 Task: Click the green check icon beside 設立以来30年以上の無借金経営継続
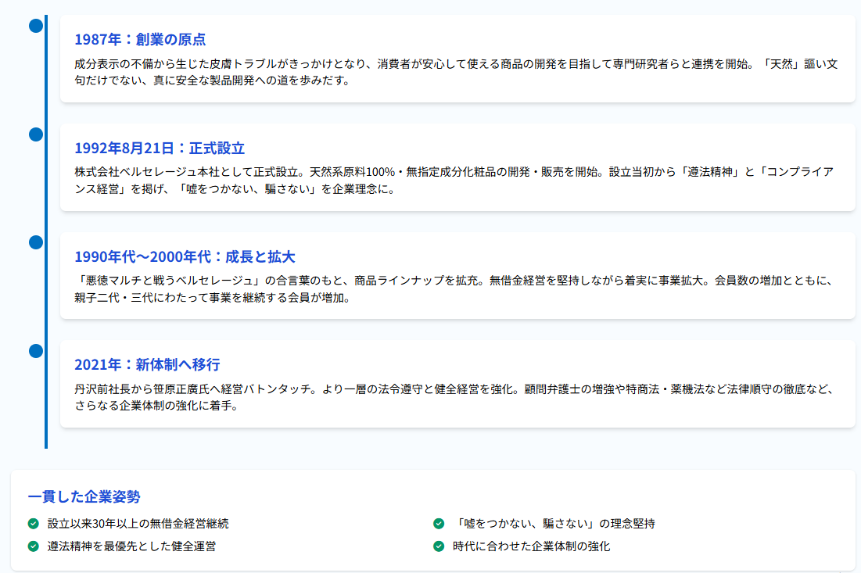34,524
